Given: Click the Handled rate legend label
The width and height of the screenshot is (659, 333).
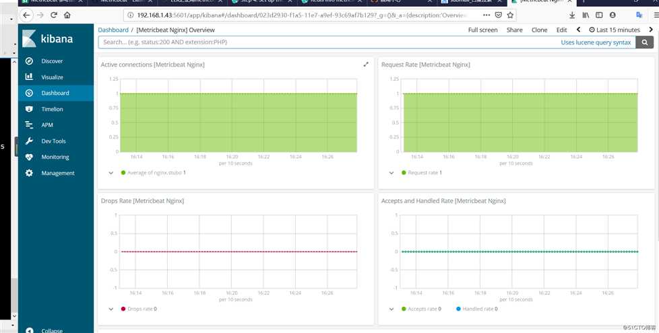Looking at the screenshot, I should pos(480,309).
